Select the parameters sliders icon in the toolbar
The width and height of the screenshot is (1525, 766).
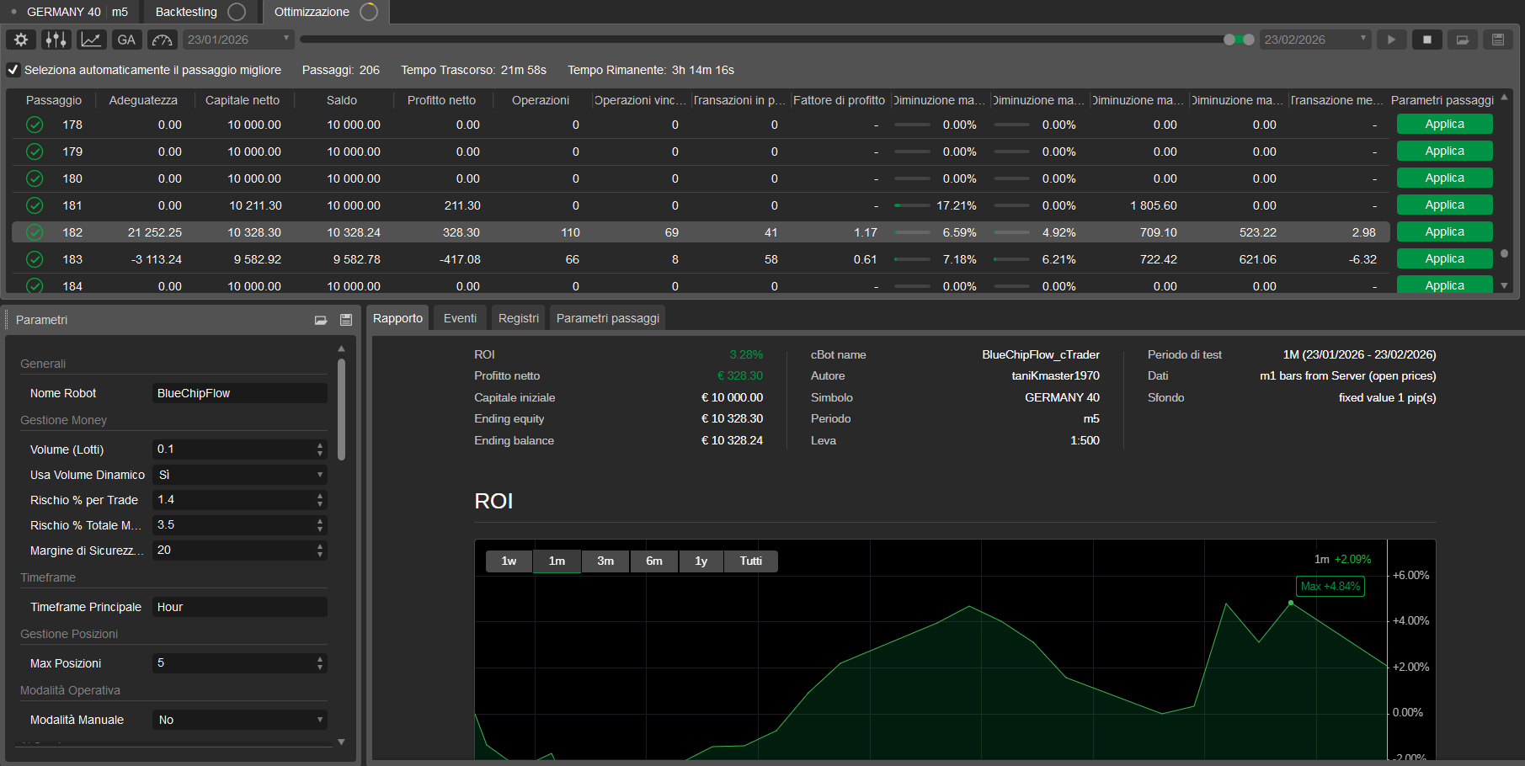(x=56, y=40)
